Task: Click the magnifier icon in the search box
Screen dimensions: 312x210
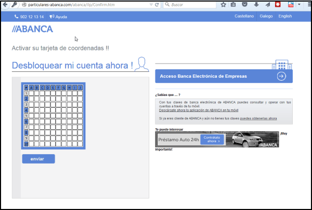Action: coord(167,4)
